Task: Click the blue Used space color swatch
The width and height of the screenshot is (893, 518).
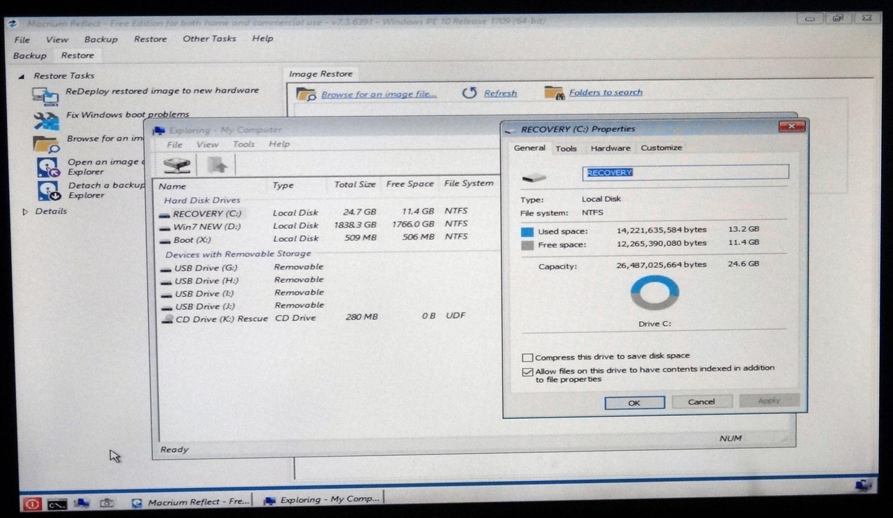Action: click(x=527, y=232)
